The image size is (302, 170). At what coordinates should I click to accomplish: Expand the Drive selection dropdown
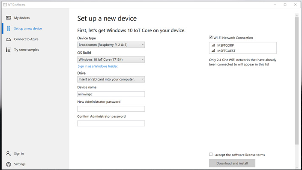click(x=111, y=79)
